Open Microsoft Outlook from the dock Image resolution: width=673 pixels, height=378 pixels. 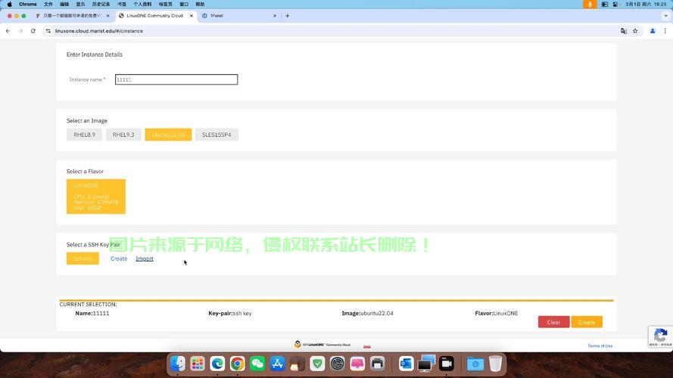point(406,364)
